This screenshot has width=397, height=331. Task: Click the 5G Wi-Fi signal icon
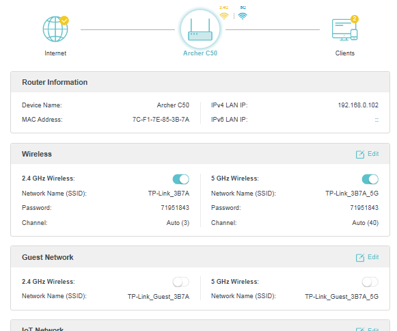[x=243, y=16]
